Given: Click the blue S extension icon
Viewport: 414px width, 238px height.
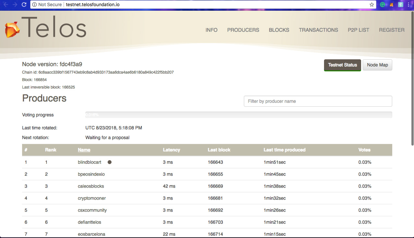Looking at the screenshot, I should coord(401,5).
